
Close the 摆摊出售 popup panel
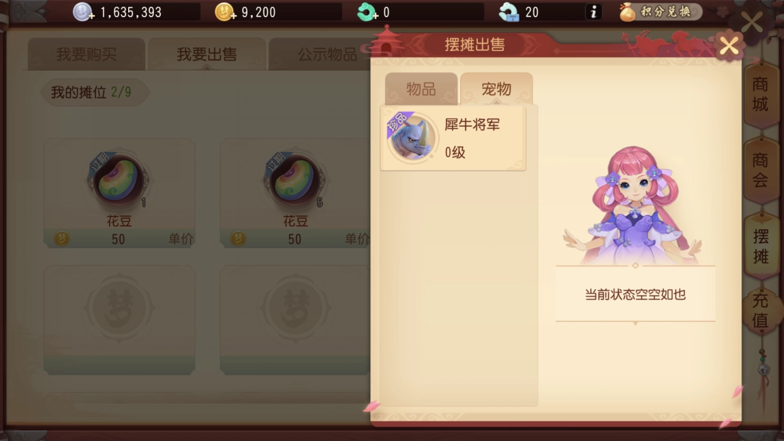[729, 46]
